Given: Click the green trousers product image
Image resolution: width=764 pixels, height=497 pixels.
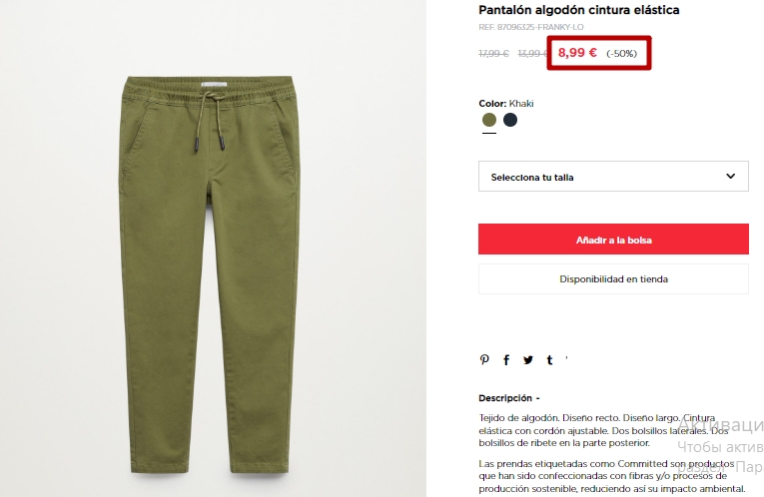Looking at the screenshot, I should point(210,273).
